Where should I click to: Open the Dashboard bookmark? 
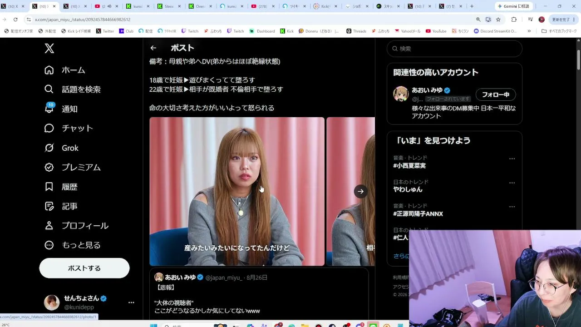263,31
